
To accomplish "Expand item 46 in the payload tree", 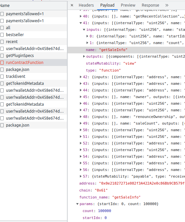I will (x=81, y=103).
